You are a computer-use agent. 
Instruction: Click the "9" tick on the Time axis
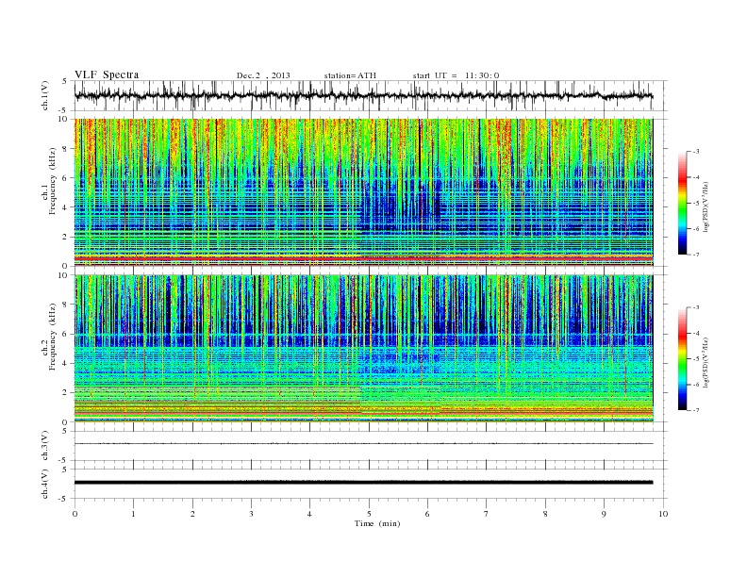tap(604, 514)
